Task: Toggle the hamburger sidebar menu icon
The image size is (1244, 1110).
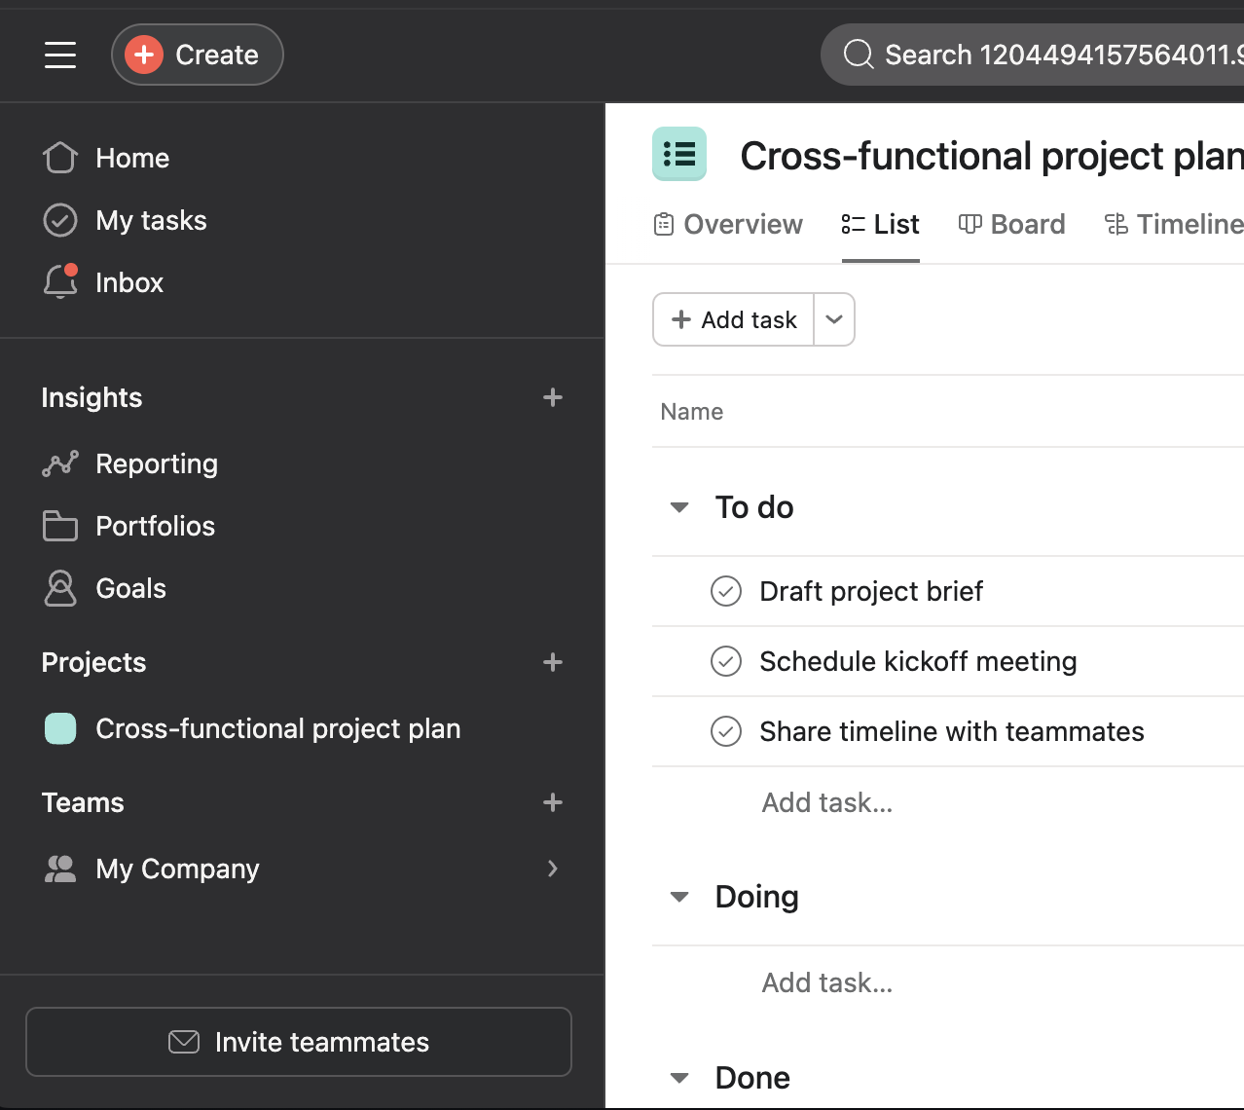Action: pyautogui.click(x=60, y=55)
